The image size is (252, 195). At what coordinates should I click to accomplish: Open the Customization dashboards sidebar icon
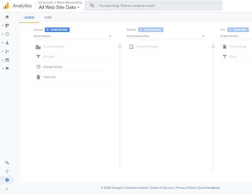(7, 26)
